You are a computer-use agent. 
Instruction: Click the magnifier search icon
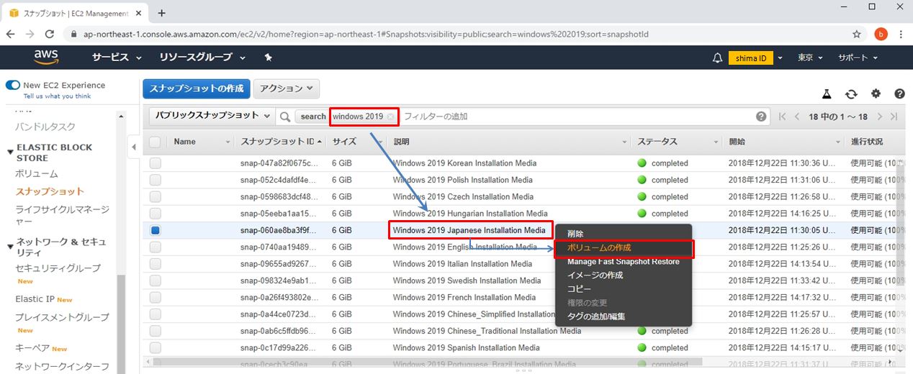(x=285, y=117)
